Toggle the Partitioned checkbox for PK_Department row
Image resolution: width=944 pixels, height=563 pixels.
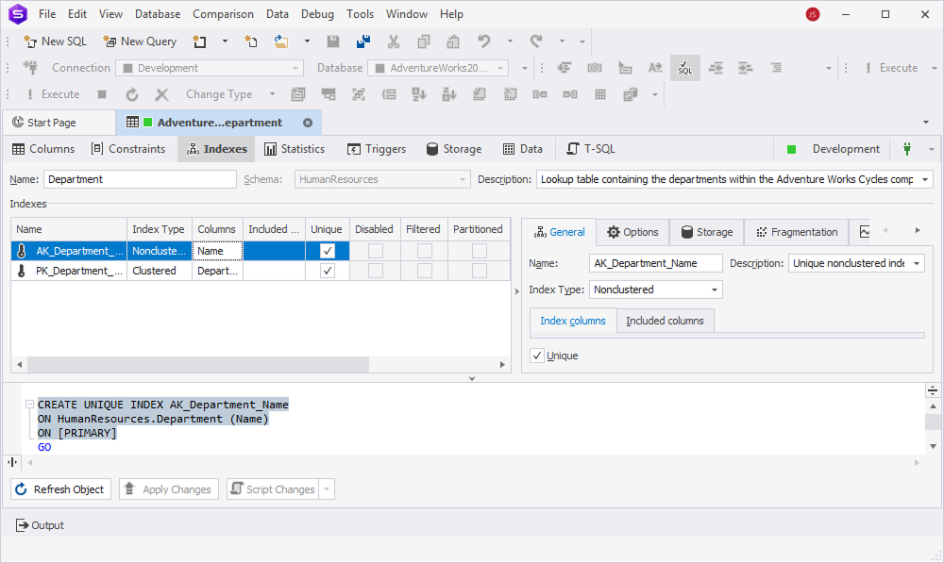(x=480, y=271)
